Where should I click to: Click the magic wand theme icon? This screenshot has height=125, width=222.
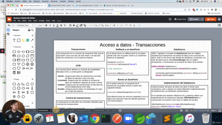coord(85,25)
